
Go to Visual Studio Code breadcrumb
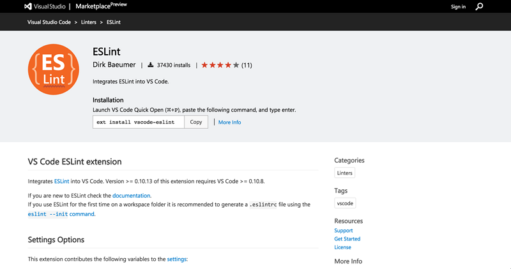point(50,22)
